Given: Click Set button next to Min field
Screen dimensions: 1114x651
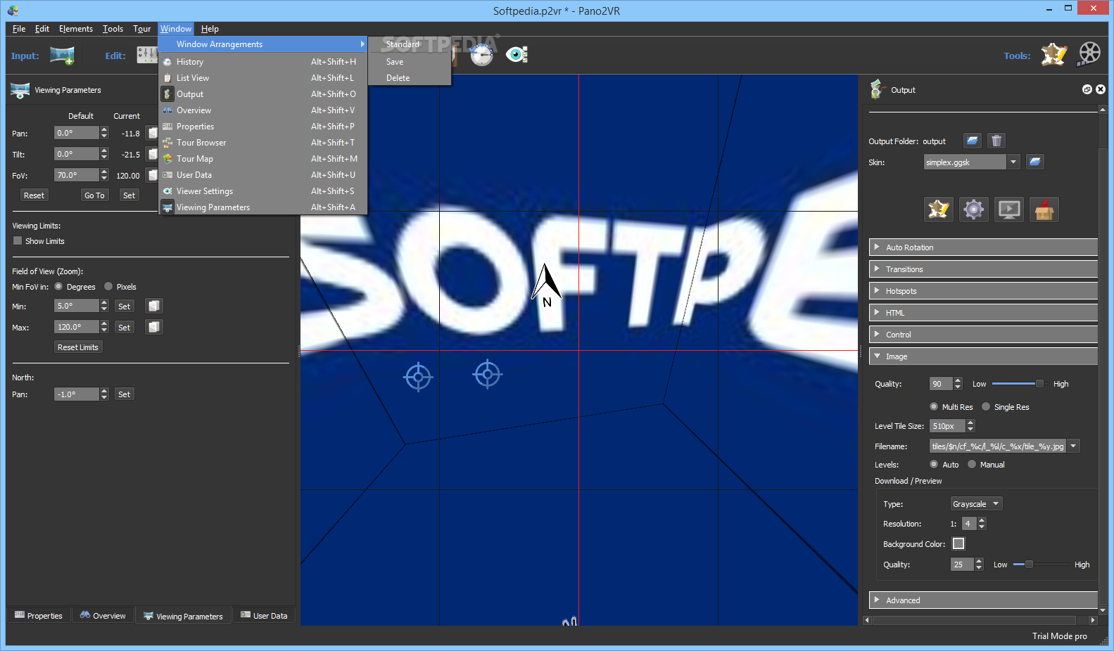Looking at the screenshot, I should 124,307.
